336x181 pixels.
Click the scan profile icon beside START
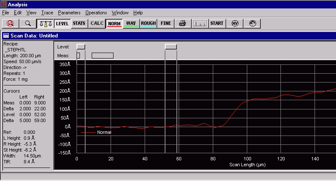tap(200, 23)
